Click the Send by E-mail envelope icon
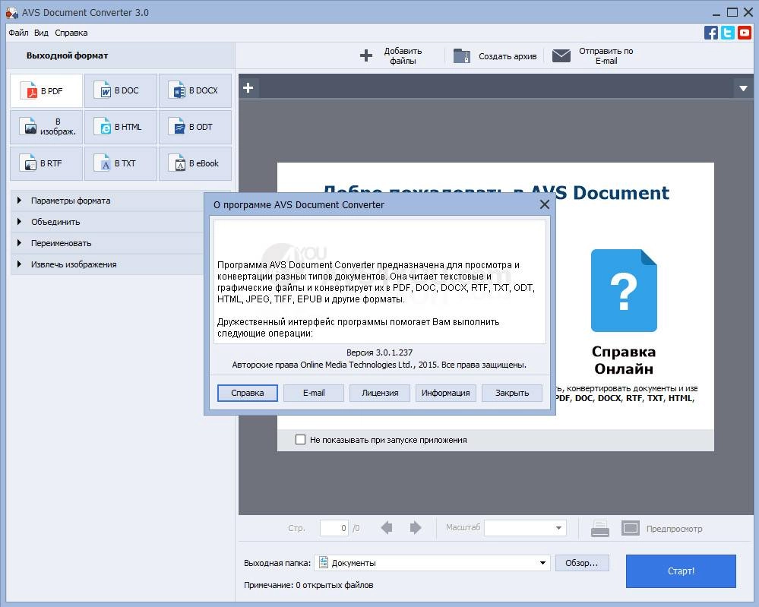This screenshot has width=759, height=607. click(561, 55)
